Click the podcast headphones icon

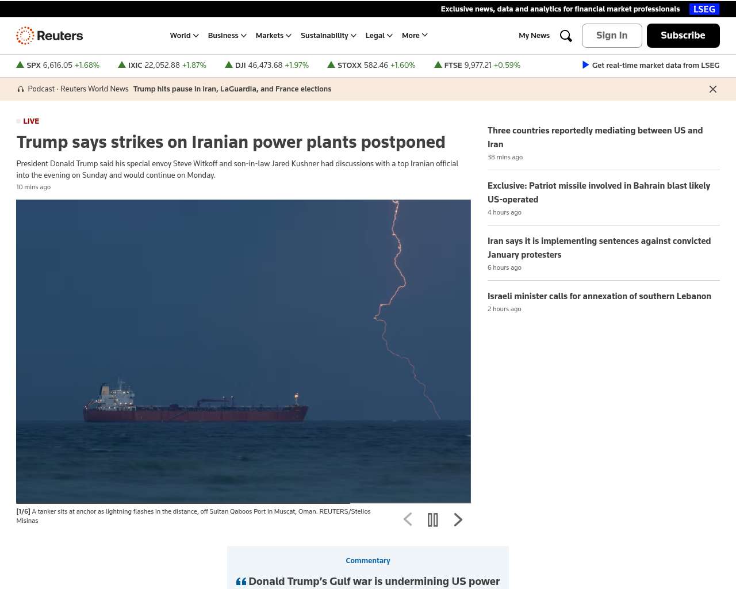(21, 89)
